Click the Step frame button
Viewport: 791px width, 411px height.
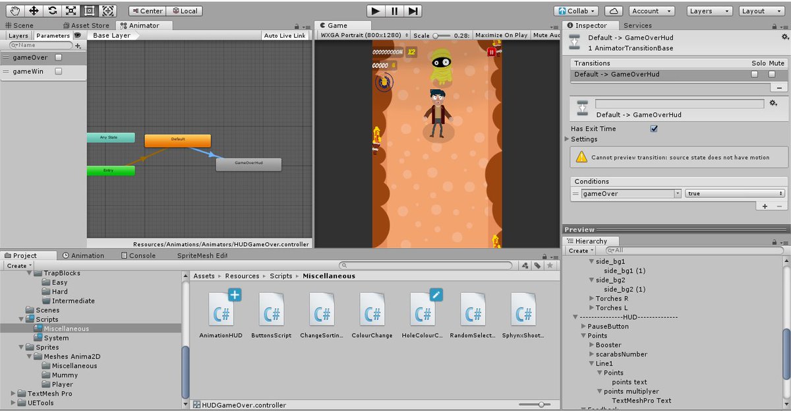[x=413, y=11]
